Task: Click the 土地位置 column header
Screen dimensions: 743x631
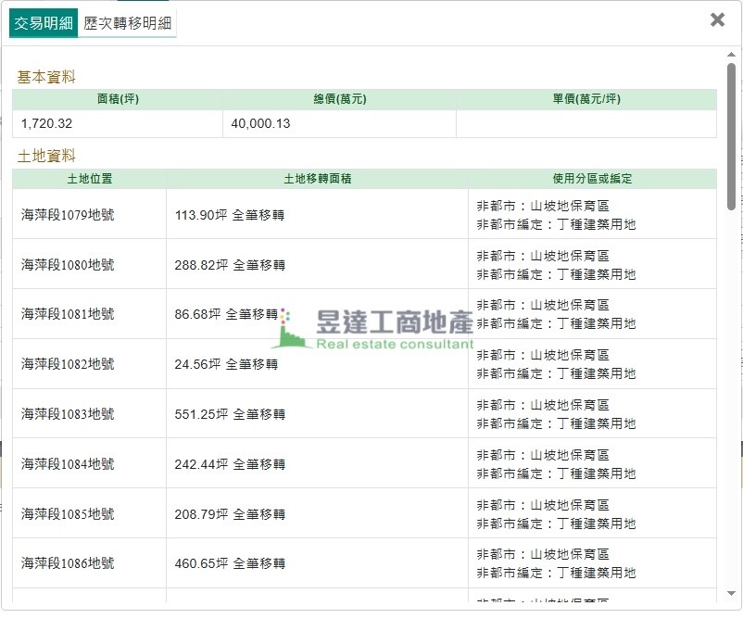Action: coord(89,179)
